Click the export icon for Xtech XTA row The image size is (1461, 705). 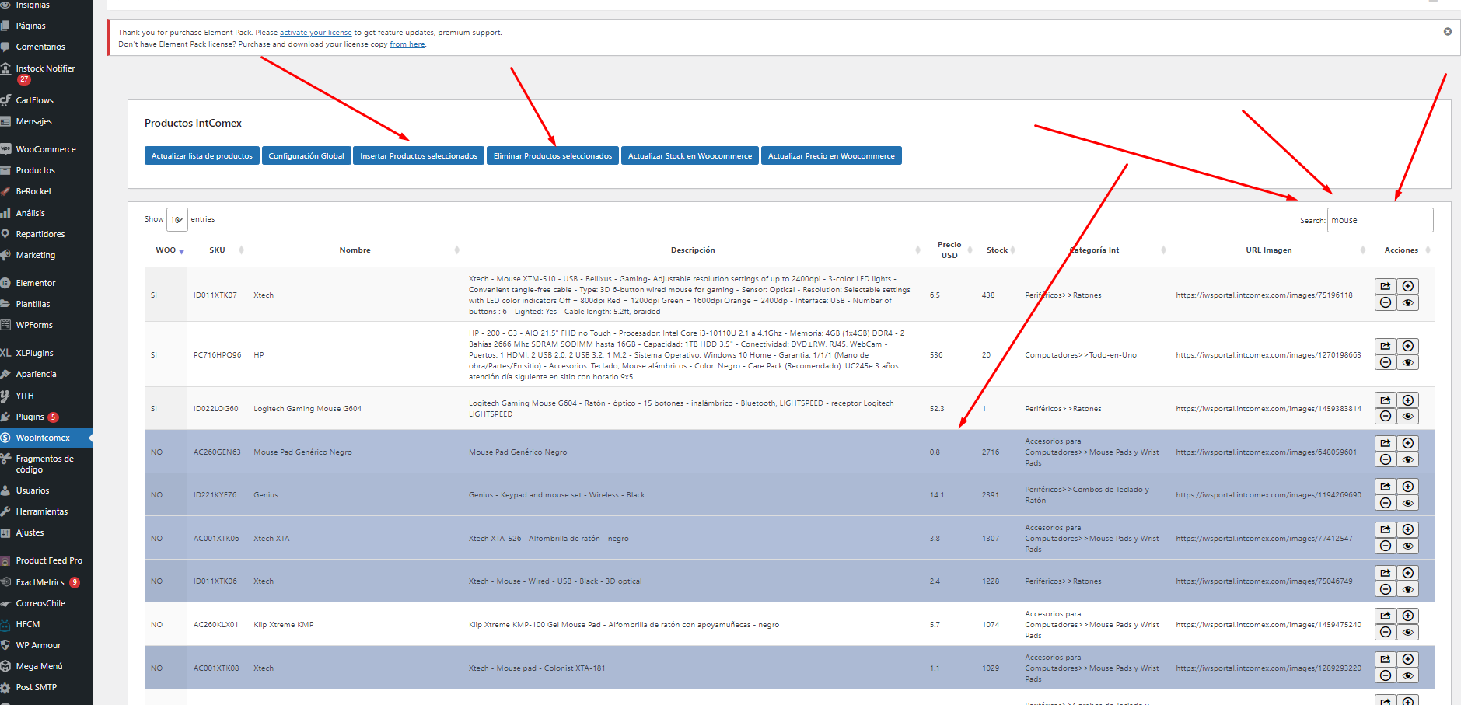coord(1385,529)
